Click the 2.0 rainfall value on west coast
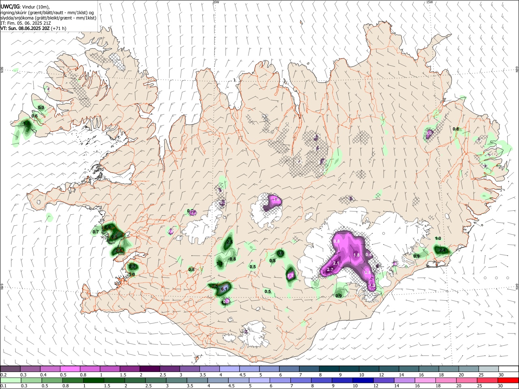 pos(107,228)
